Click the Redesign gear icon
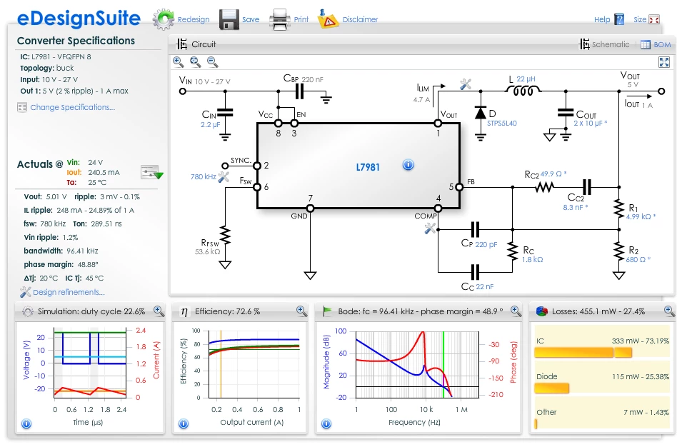This screenshot has width=687, height=447. tap(164, 19)
